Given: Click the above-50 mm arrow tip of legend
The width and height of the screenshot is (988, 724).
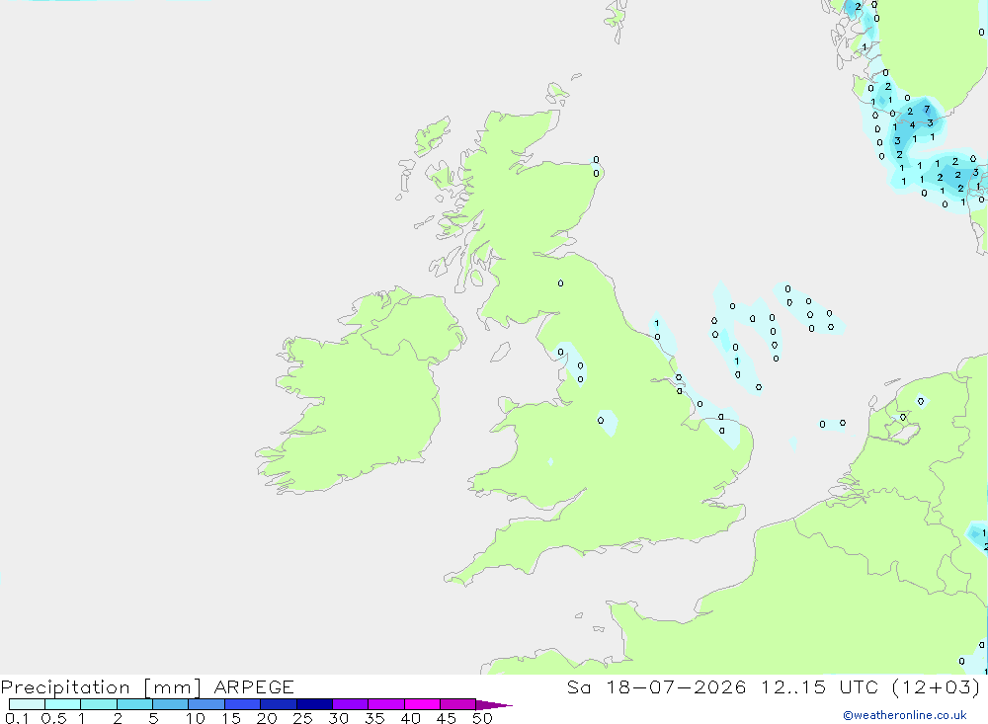Looking at the screenshot, I should coord(494,705).
